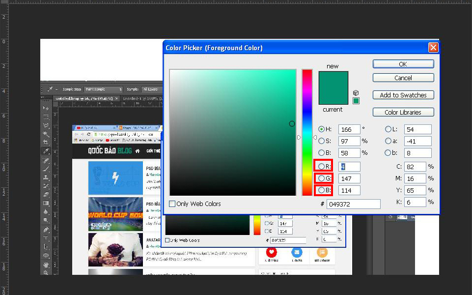Screen dimensions: 472x295
Task: Select the Type tool
Action: coord(46,237)
